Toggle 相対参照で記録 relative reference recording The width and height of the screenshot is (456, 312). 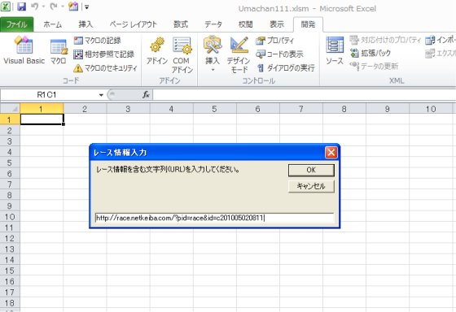coord(104,54)
